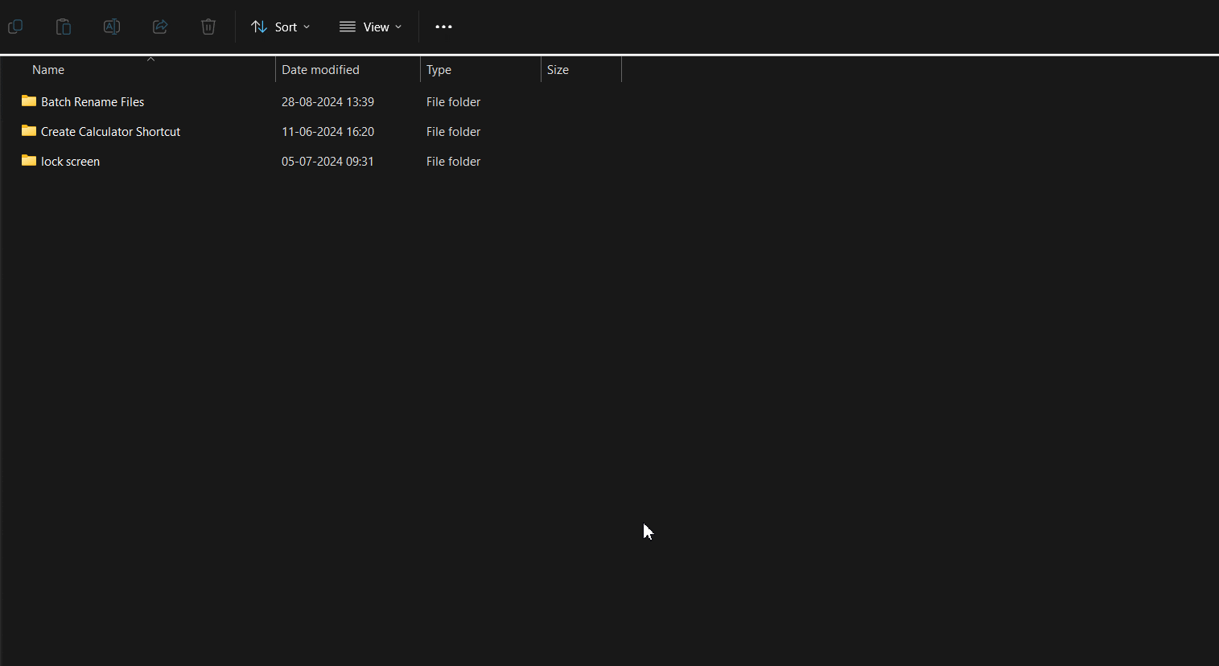This screenshot has width=1219, height=666.
Task: Sort by Date modified column header
Action: pos(320,70)
